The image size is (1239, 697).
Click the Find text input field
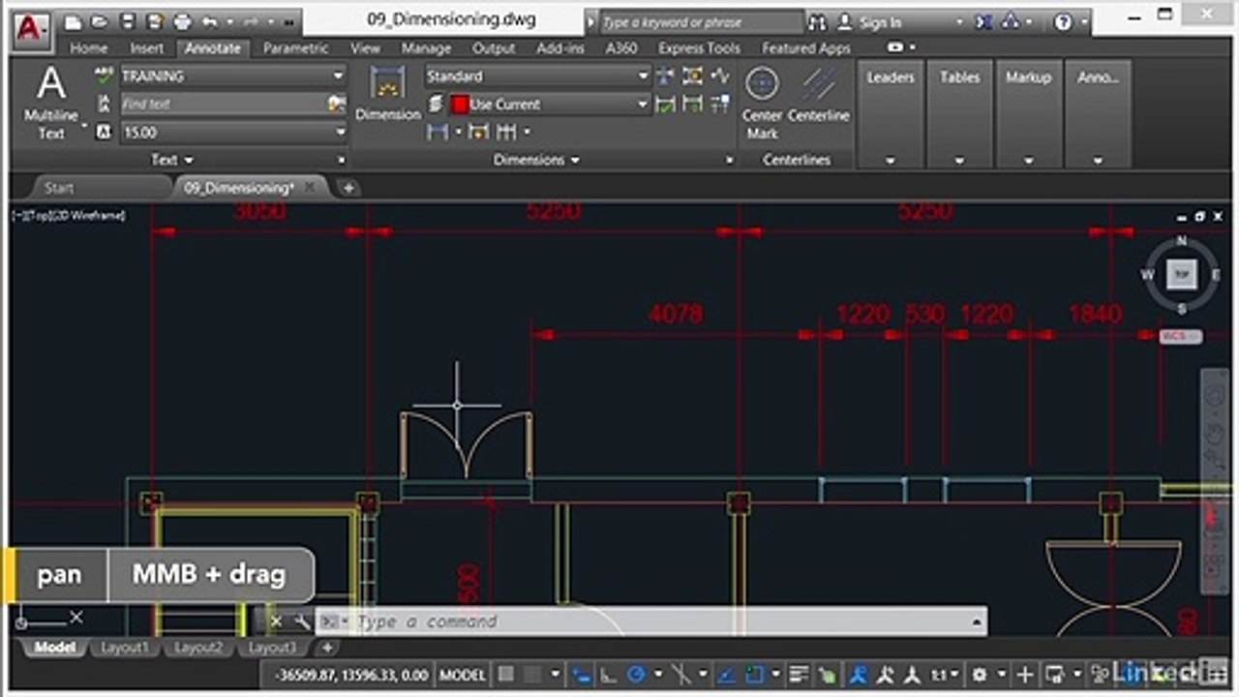pos(225,104)
